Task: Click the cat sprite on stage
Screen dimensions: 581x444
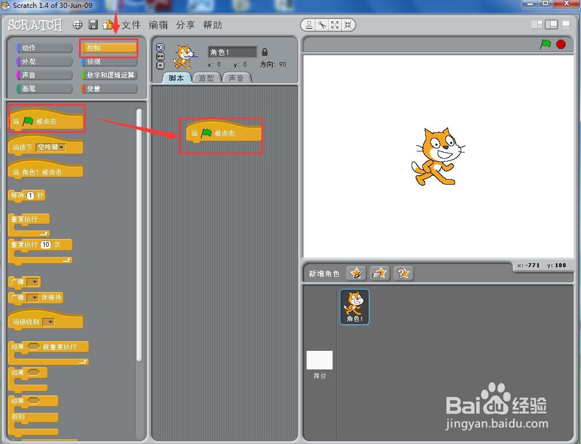Action: point(438,156)
